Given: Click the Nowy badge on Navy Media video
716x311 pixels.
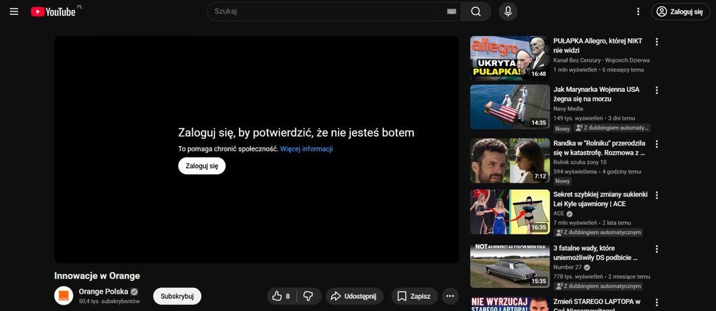Looking at the screenshot, I should (x=562, y=128).
